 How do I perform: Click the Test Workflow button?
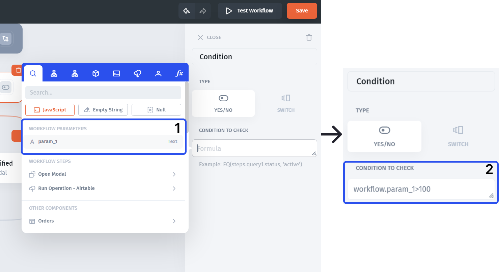250,11
